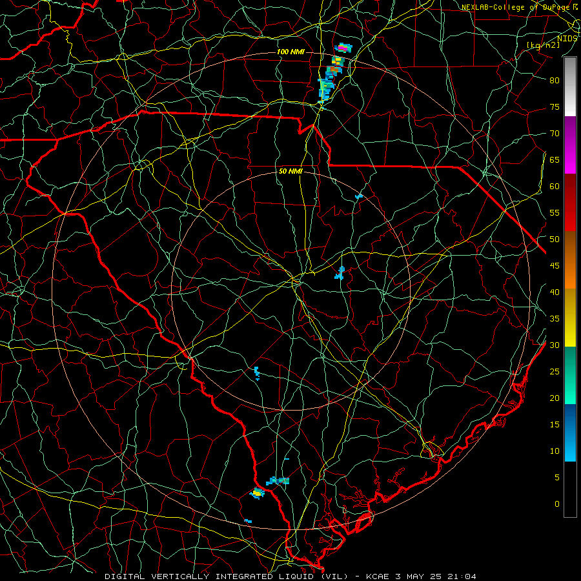This screenshot has height=581, width=581.
Task: Click the yellow-core storm cell near the southern state border
Action: point(257,493)
